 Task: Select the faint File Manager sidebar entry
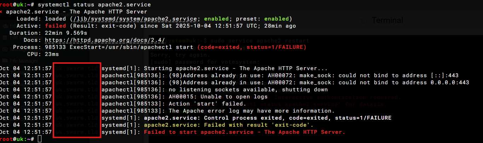(x=24, y=61)
